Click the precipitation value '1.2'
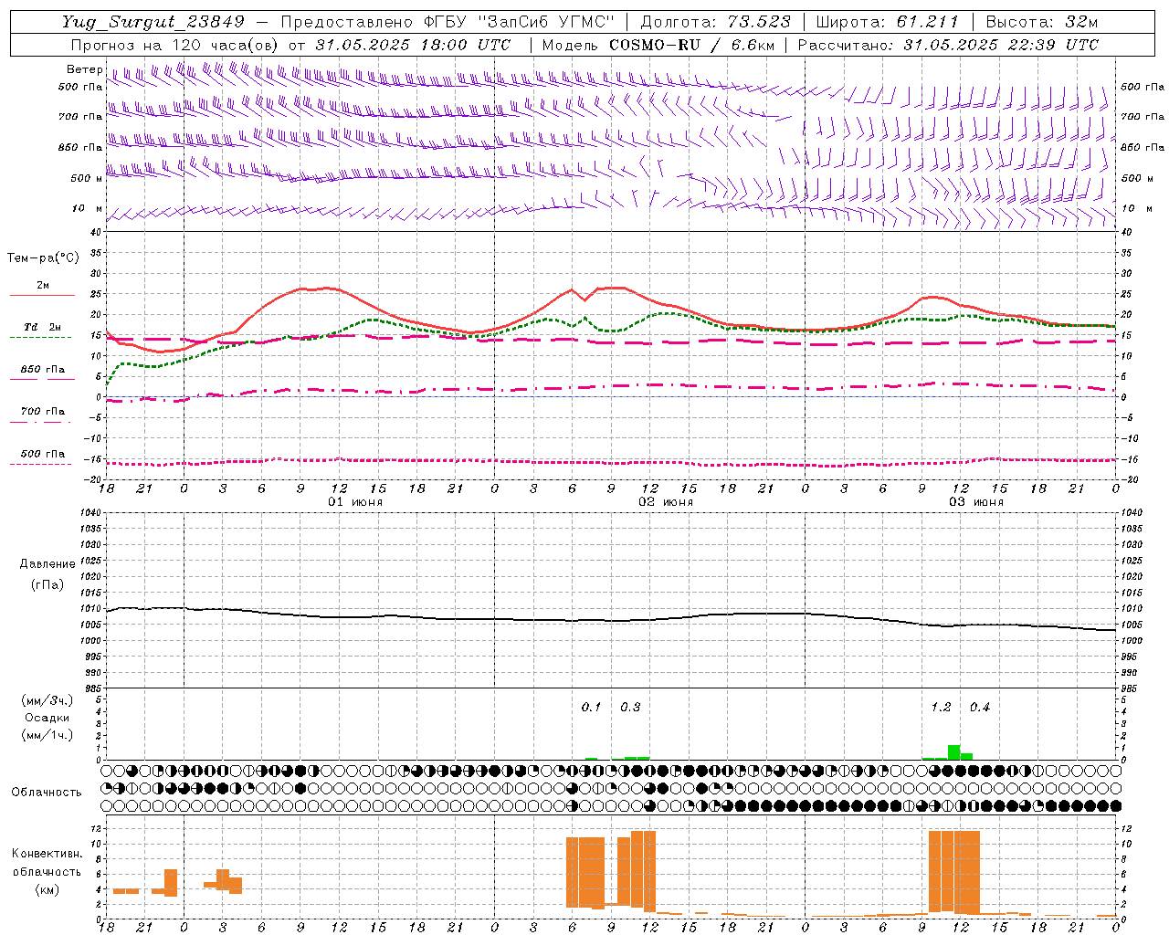The image size is (1169, 935). (941, 708)
